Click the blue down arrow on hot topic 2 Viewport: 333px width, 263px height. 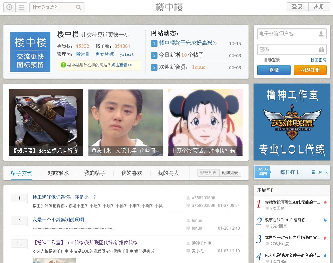(325, 220)
